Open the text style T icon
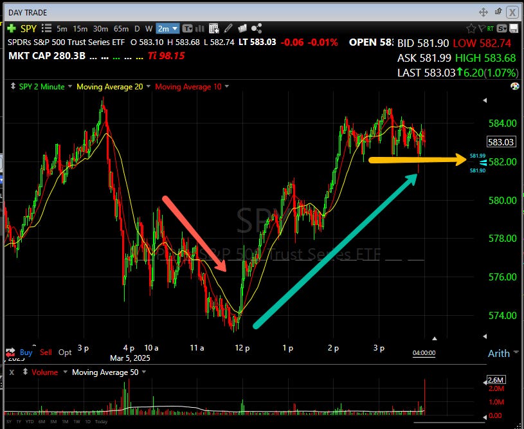The image size is (524, 429). [x=188, y=29]
